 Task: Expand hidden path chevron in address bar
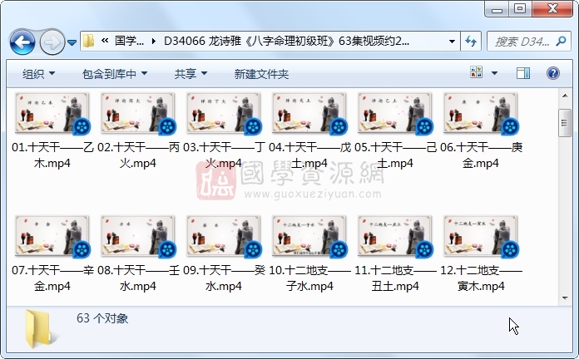tap(105, 41)
